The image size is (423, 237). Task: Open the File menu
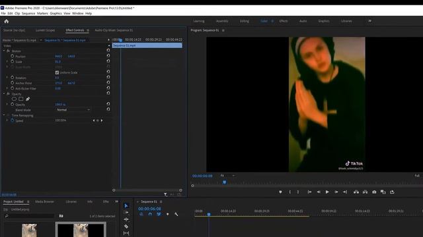(3, 13)
